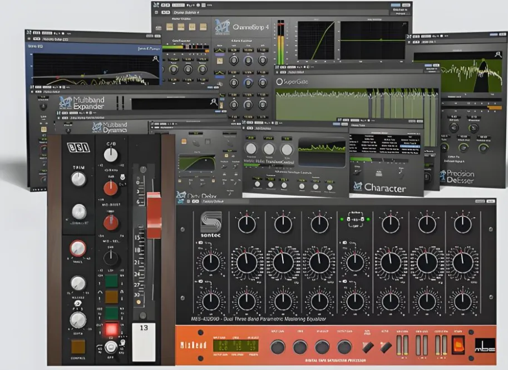Click the magnifier icon in Multiband Expander
This screenshot has width=508, height=370.
pos(214,102)
